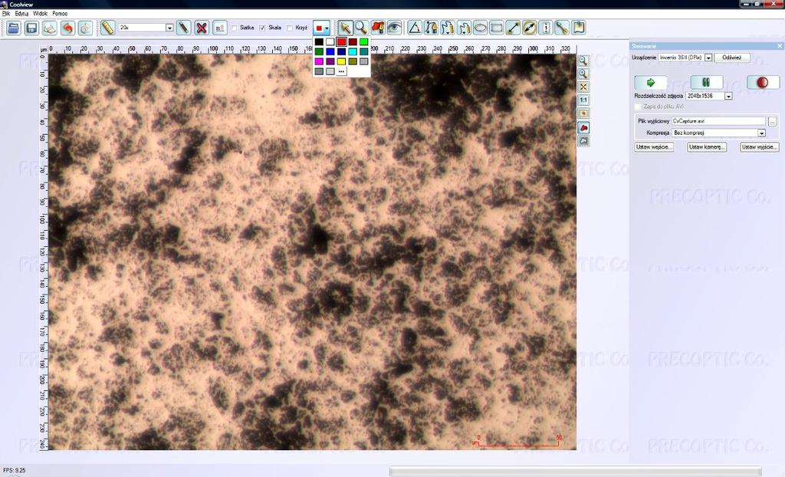Select the magnifying glass tool in toolbar
This screenshot has height=477, width=785.
click(x=362, y=28)
